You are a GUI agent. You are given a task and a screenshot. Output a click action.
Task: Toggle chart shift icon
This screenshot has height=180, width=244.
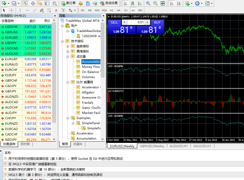179,3
